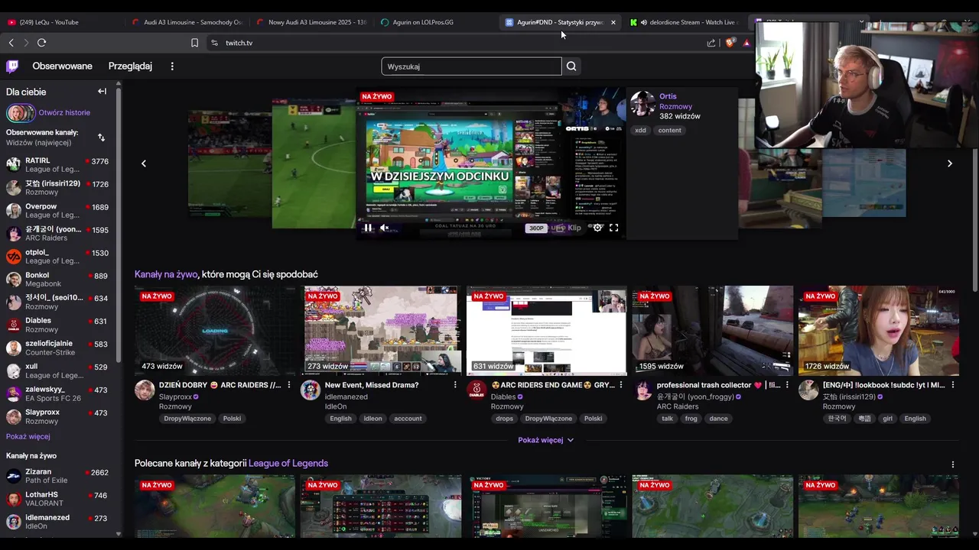Open Overpow channel in sidebar
Screen dimensions: 979x550
click(57, 211)
